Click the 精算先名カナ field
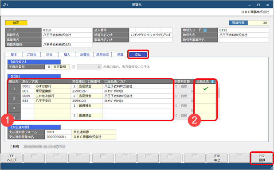 point(150,35)
